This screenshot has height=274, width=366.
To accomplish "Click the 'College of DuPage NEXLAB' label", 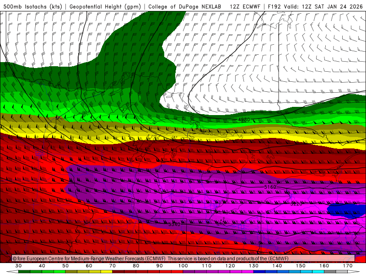I will click(x=185, y=6).
